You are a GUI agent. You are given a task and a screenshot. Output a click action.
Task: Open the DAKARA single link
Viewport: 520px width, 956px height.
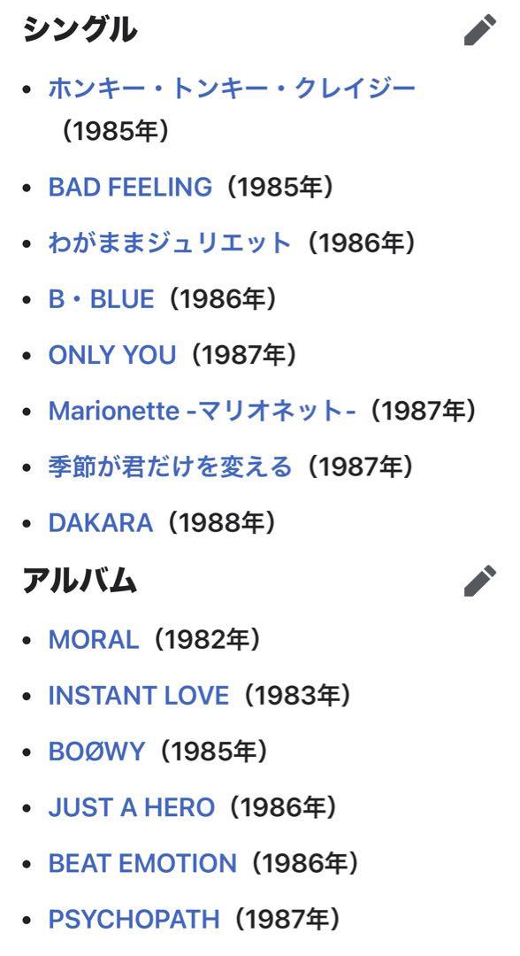(x=101, y=522)
